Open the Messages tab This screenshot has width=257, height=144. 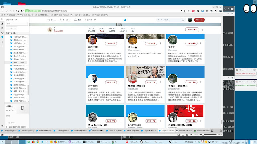[90, 20]
